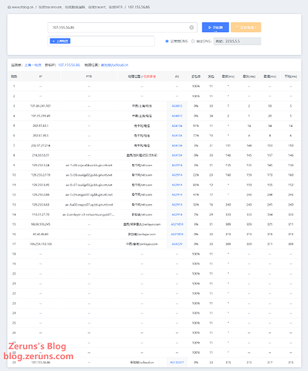Focus the custom DNS field showing 223.5.5.5
Image resolution: width=308 pixels, height=371 pixels.
pyautogui.click(x=237, y=42)
